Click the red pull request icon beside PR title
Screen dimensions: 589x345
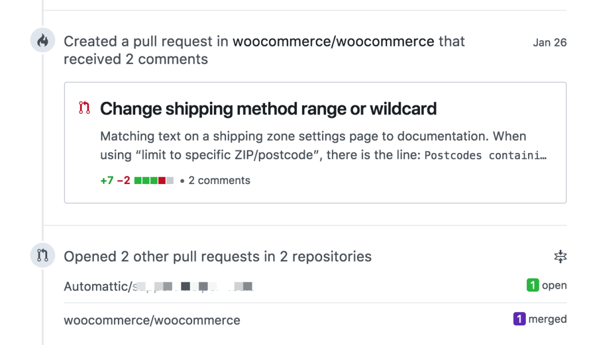[84, 108]
